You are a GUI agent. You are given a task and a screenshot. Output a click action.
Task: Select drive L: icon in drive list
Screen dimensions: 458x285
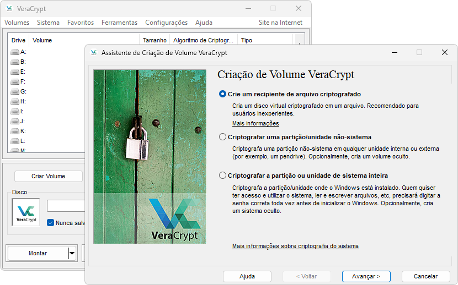click(14, 141)
